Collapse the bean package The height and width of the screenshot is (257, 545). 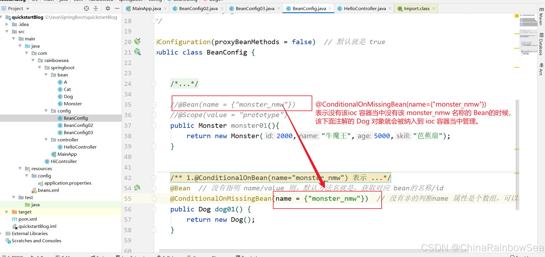[x=46, y=75]
